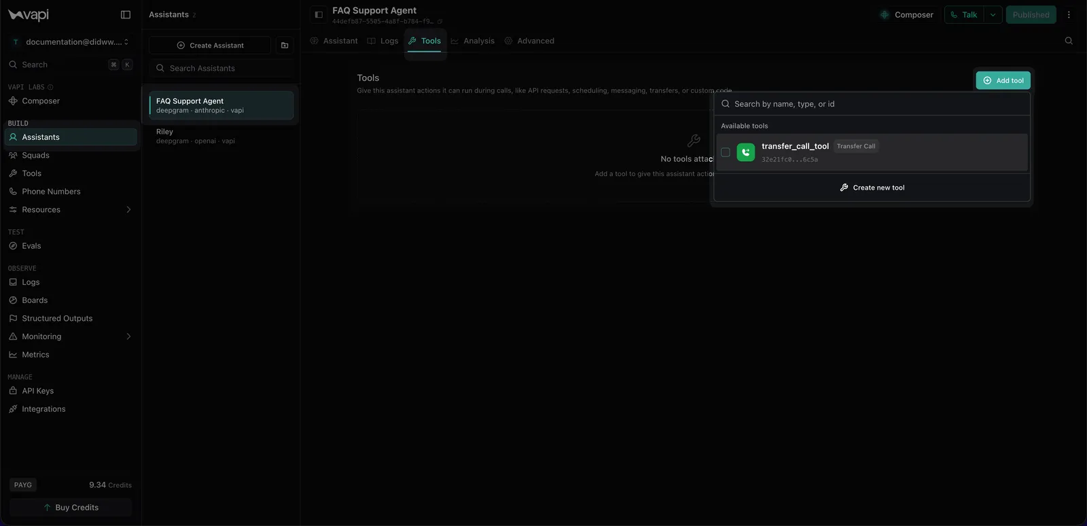Click the Published button
The width and height of the screenshot is (1087, 526).
(1031, 15)
